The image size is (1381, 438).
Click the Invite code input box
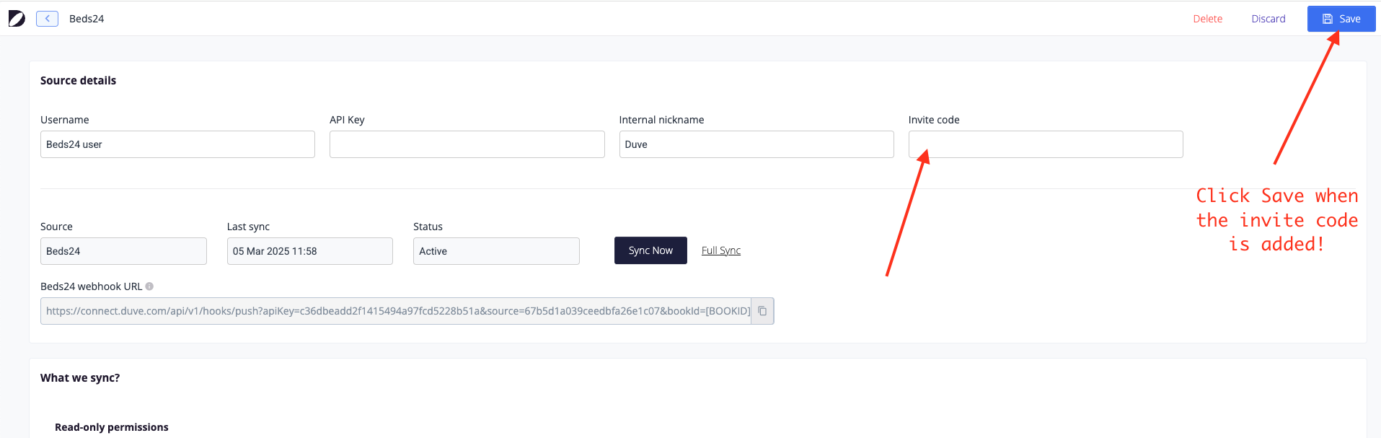(1046, 144)
